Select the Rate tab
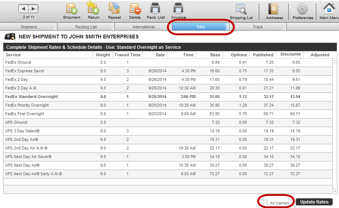The height and width of the screenshot is (208, 339). pos(200,27)
